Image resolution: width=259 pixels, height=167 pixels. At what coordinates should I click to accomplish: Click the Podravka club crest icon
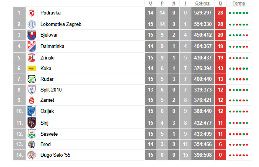tap(31, 13)
